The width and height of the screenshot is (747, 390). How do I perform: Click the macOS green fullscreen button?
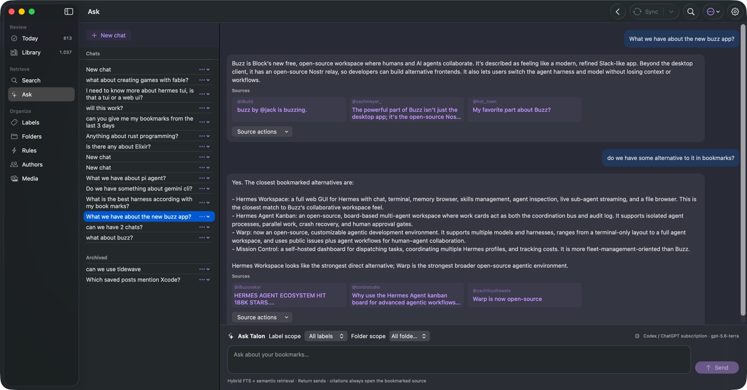point(32,12)
